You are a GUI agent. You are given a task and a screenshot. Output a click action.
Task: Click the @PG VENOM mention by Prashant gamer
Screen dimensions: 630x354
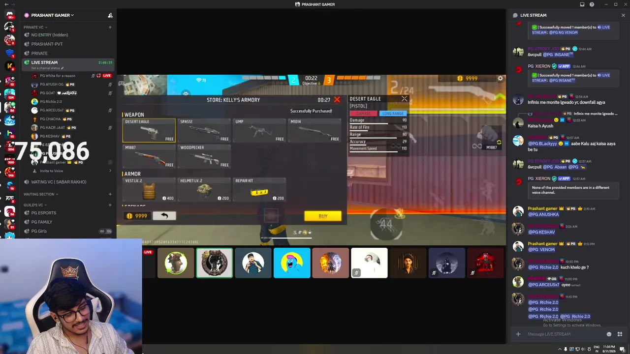[x=541, y=250]
